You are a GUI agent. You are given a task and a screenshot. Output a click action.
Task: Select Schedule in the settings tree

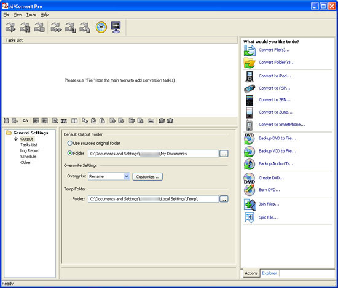[x=28, y=157]
